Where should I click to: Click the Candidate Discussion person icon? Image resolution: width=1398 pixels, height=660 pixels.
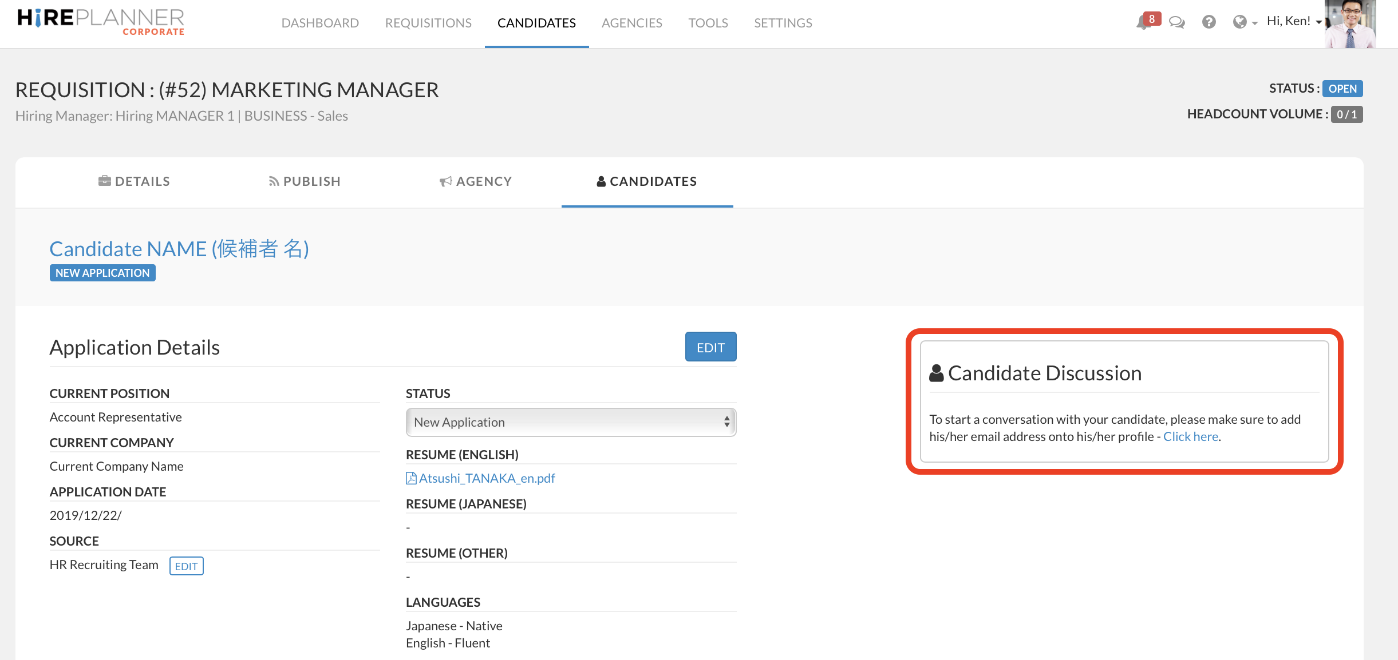[x=936, y=373]
